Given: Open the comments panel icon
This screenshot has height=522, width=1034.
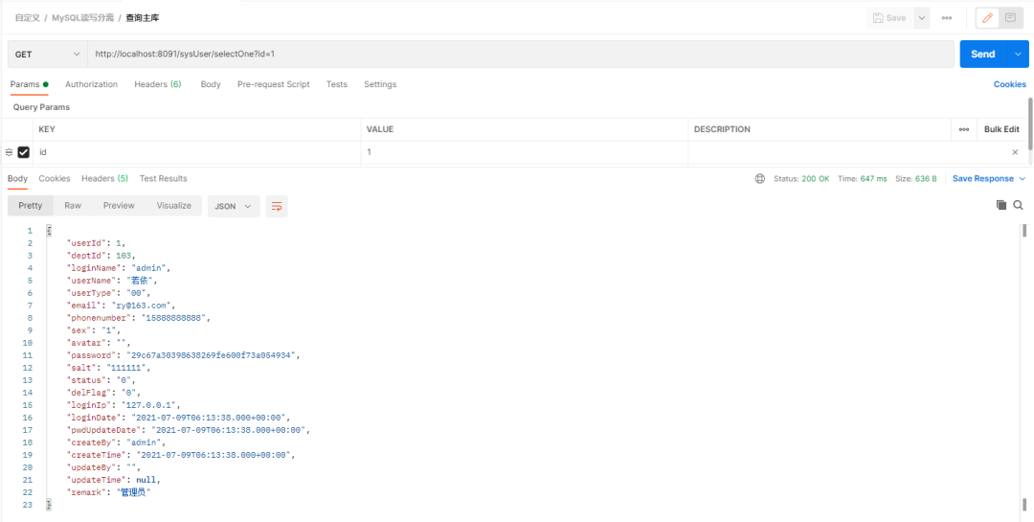Looking at the screenshot, I should [1010, 18].
